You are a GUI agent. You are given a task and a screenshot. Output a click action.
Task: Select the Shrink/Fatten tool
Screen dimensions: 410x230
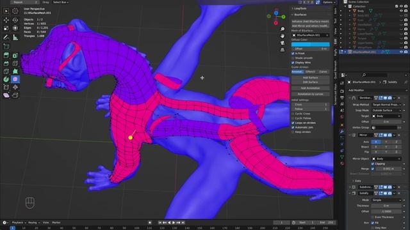15,87
